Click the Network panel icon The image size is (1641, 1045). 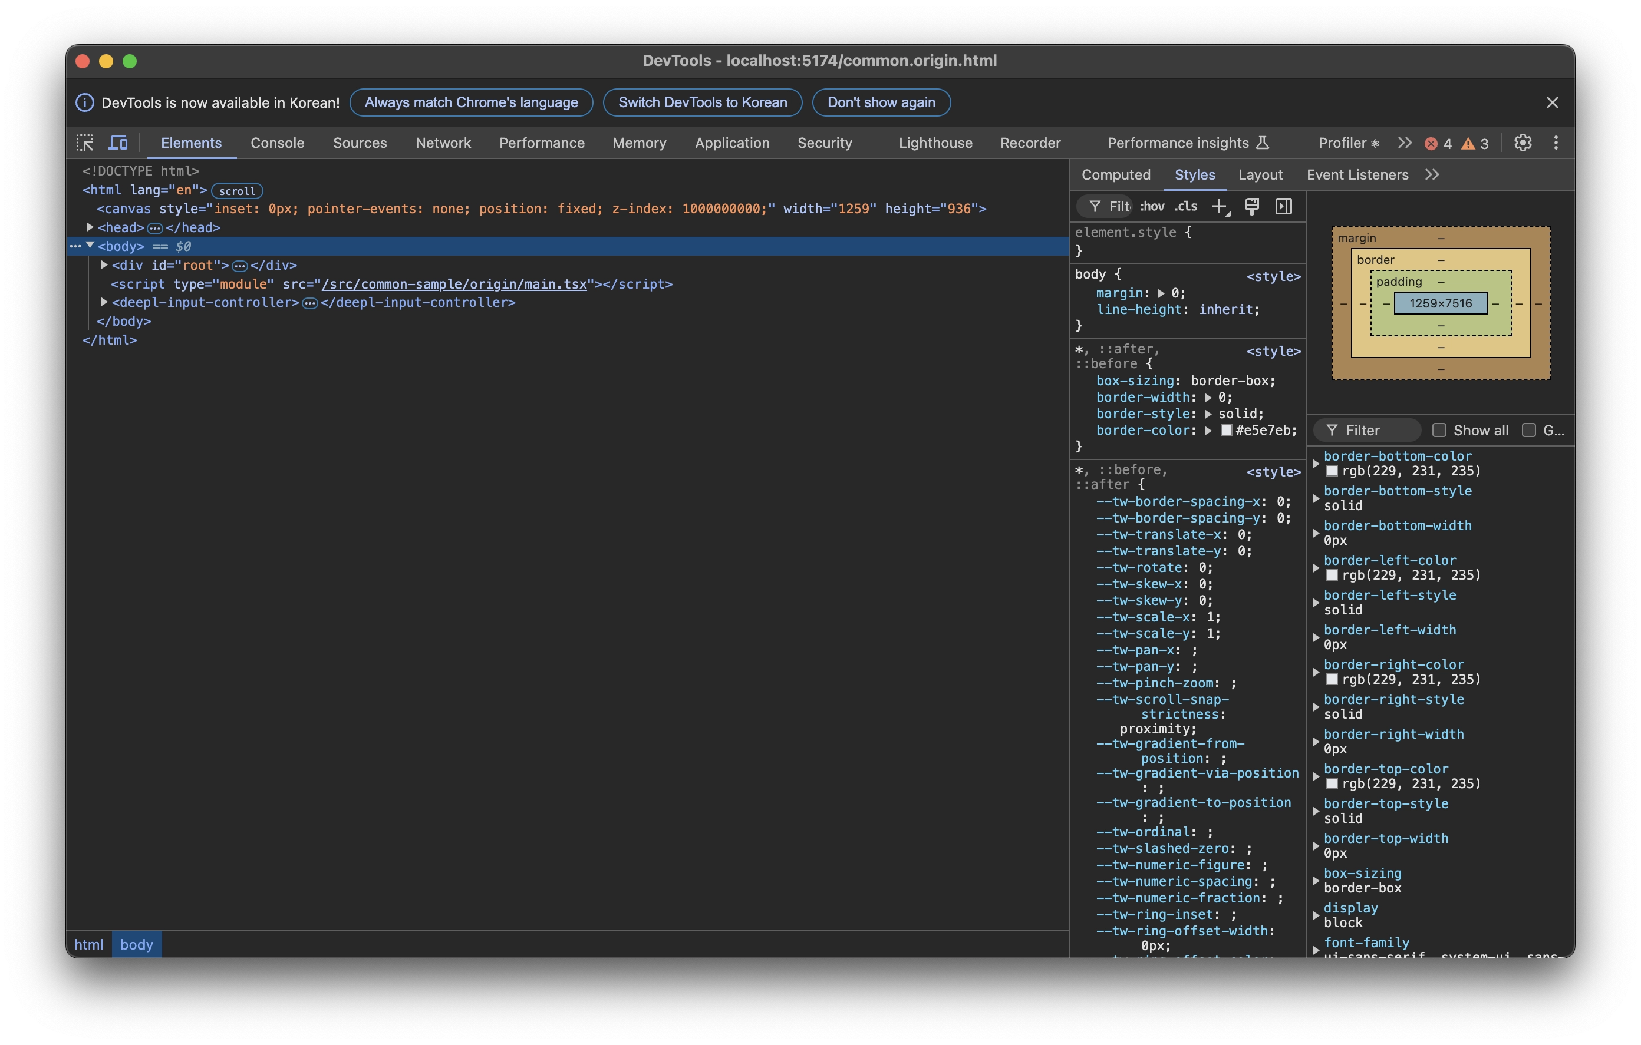coord(443,143)
